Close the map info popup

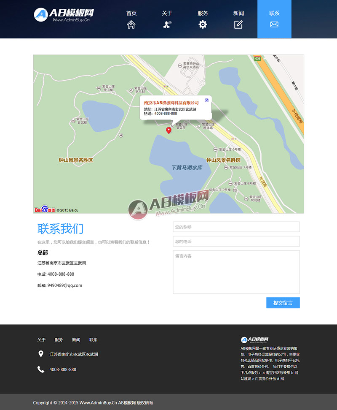pos(206,100)
